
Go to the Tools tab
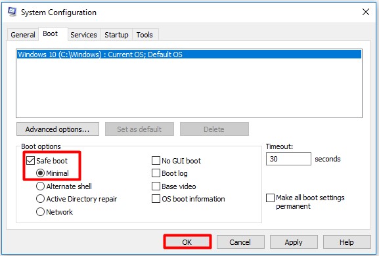tap(145, 35)
